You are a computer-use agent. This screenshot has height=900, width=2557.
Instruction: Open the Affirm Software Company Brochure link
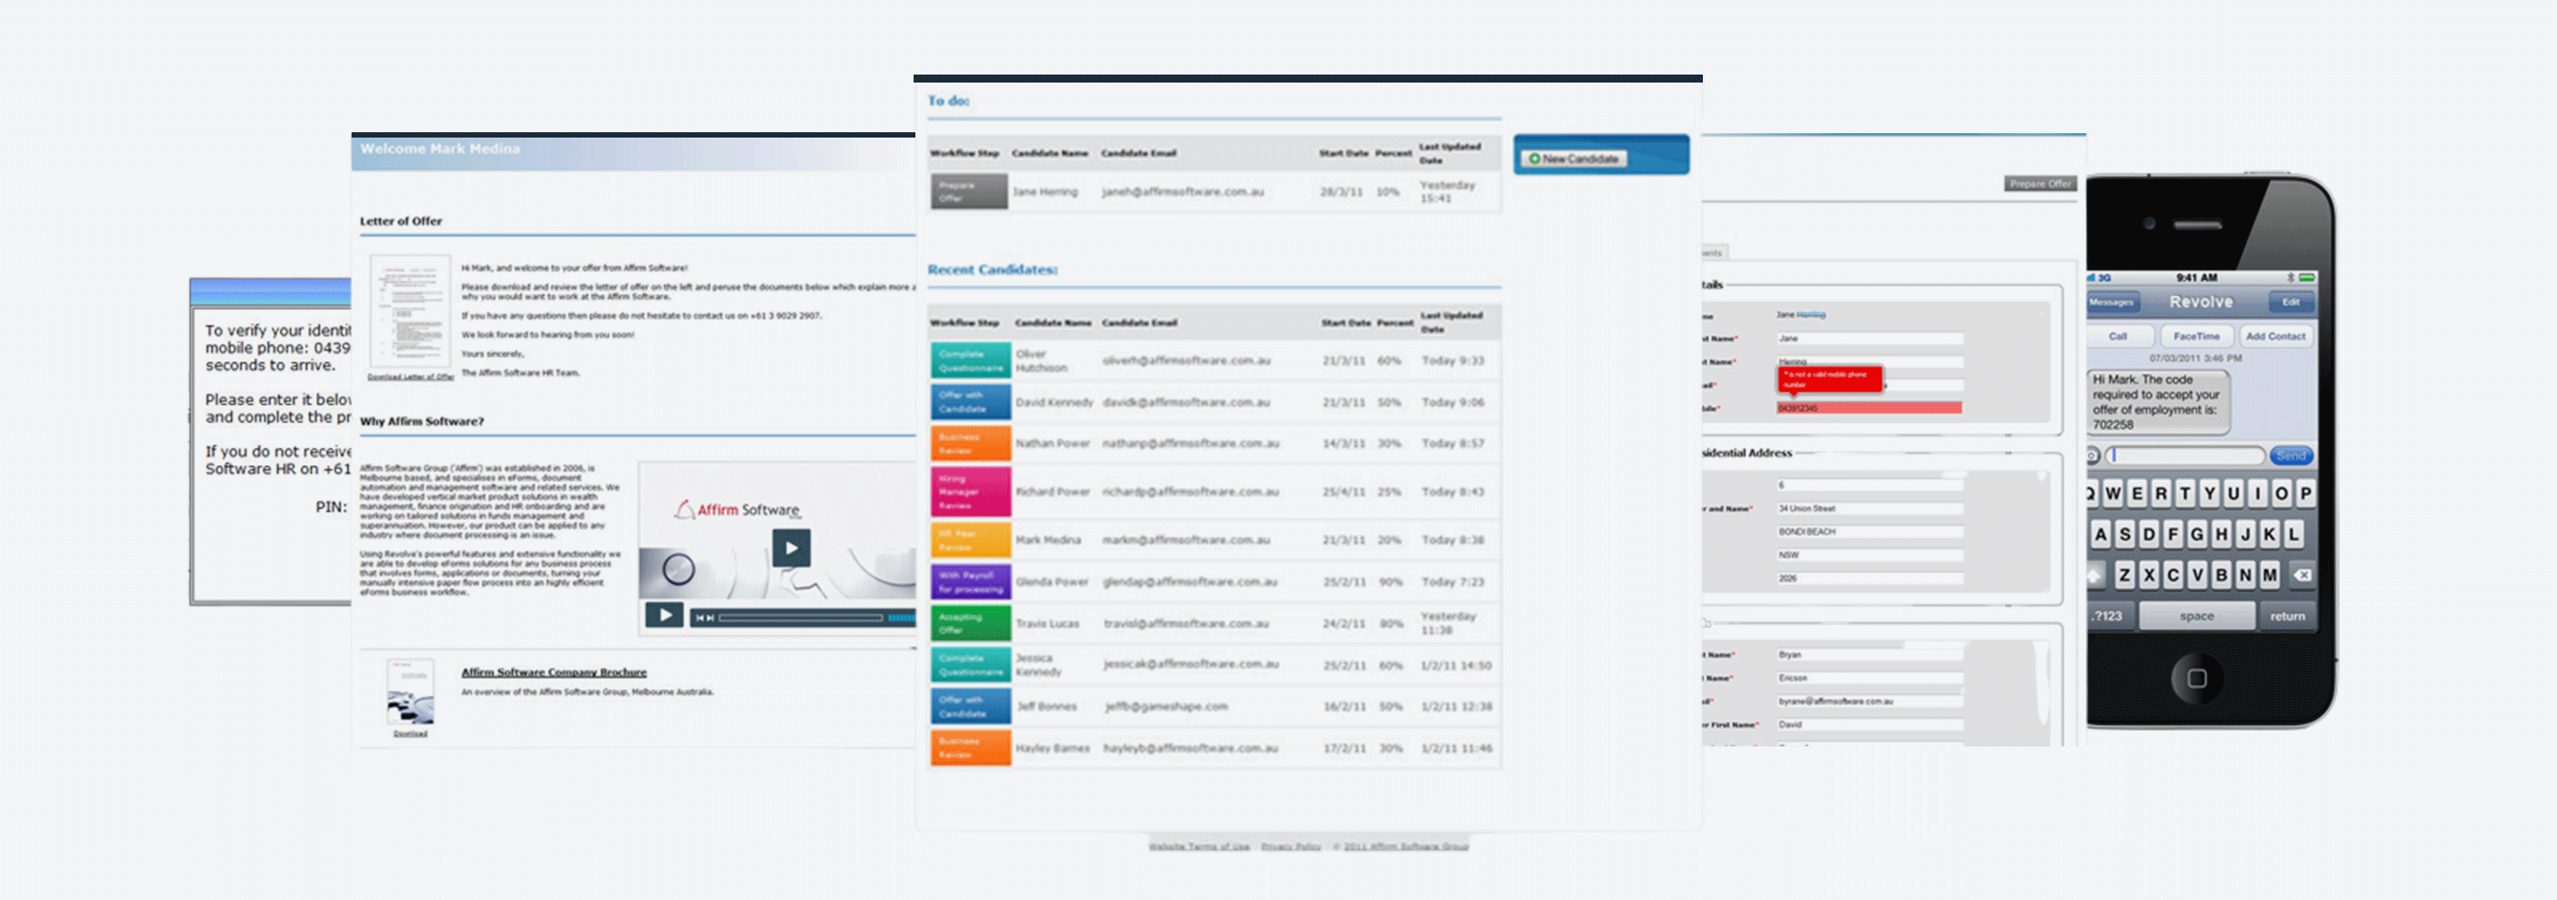pyautogui.click(x=553, y=672)
